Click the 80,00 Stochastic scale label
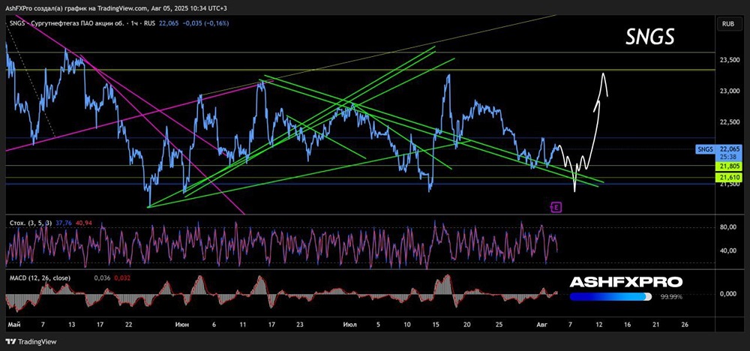 point(730,227)
